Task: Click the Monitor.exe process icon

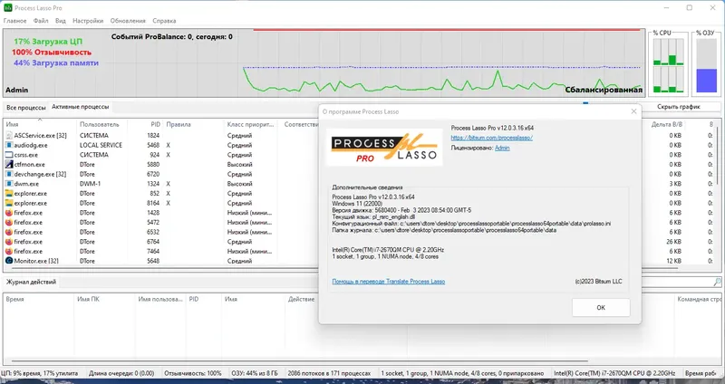Action: click(9, 261)
